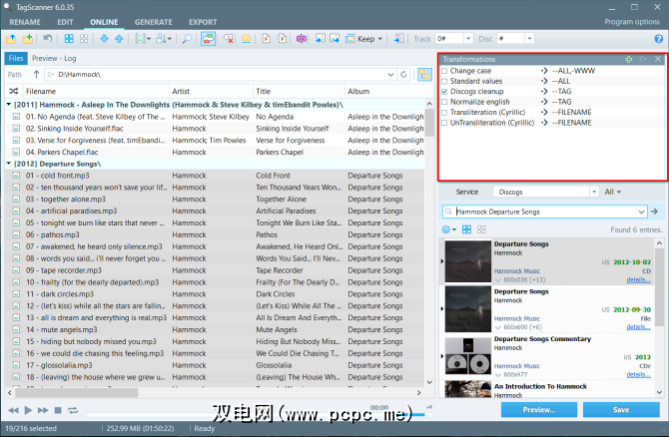Screen dimensions: 669x437
Task: Enable the Change case transformation
Action: point(444,71)
